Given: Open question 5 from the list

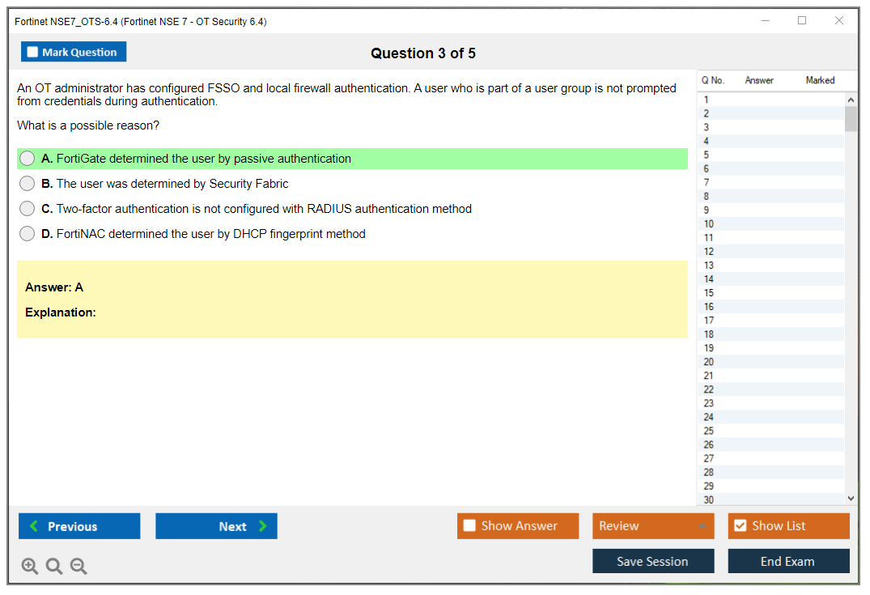Looking at the screenshot, I should click(707, 155).
